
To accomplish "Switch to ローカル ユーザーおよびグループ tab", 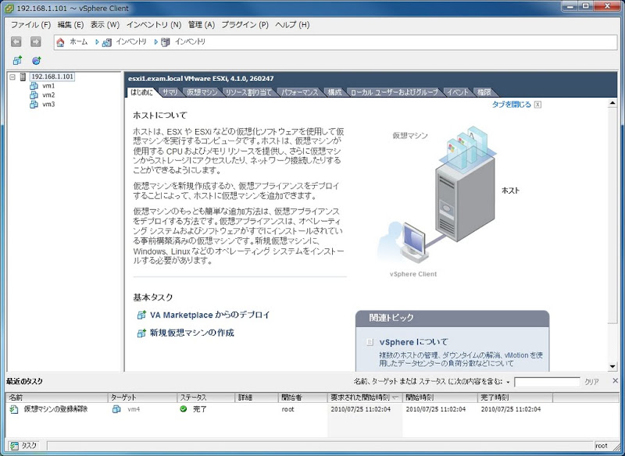I will [394, 92].
